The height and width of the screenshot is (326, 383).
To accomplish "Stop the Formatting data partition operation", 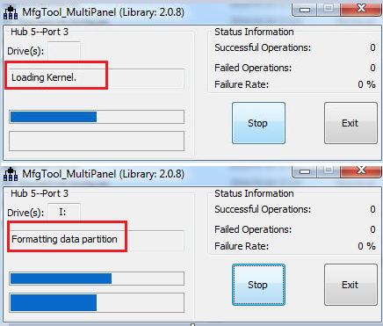I will 258,285.
